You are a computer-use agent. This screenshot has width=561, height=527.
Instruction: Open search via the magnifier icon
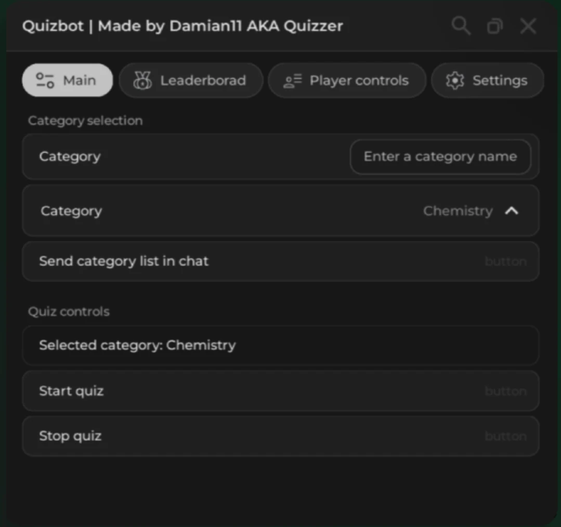[461, 26]
